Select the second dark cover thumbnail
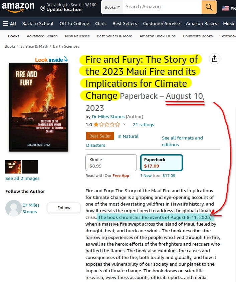Screen dimensions: 236x282 coord(30,167)
